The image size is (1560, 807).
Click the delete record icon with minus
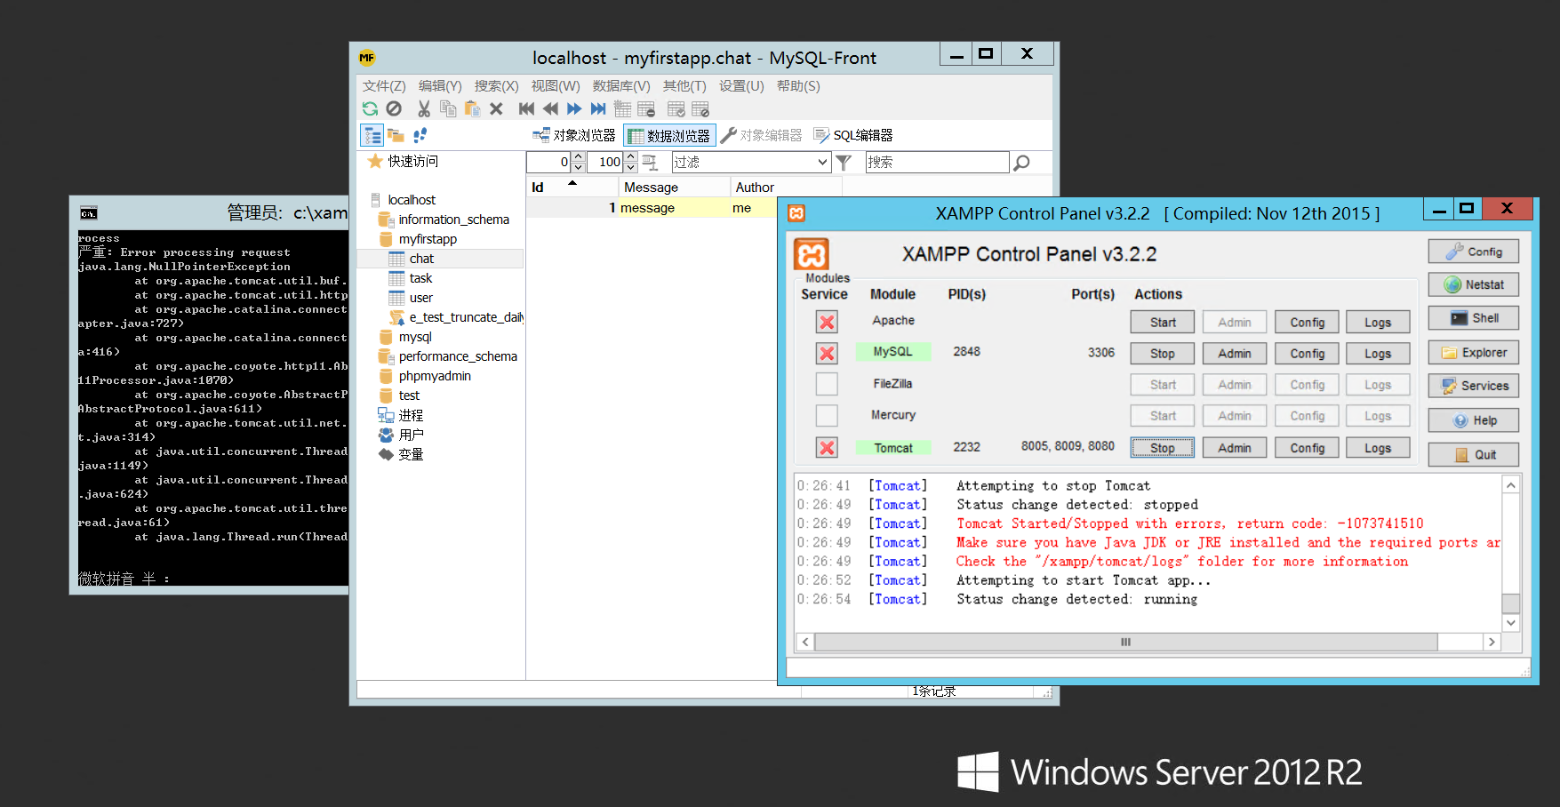tap(646, 108)
